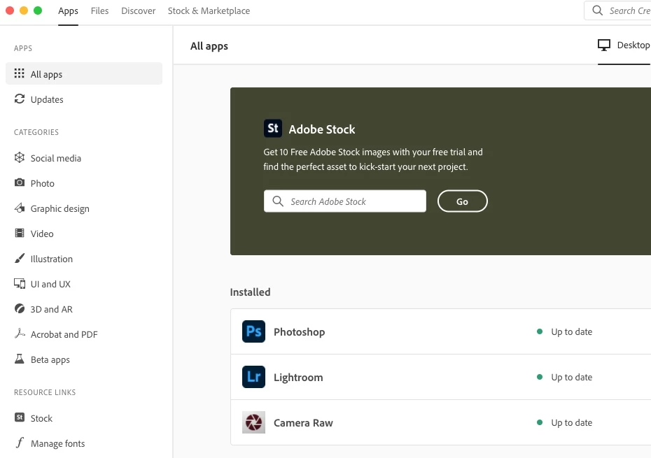Click the Video filmstrip icon
The height and width of the screenshot is (458, 651).
20,233
